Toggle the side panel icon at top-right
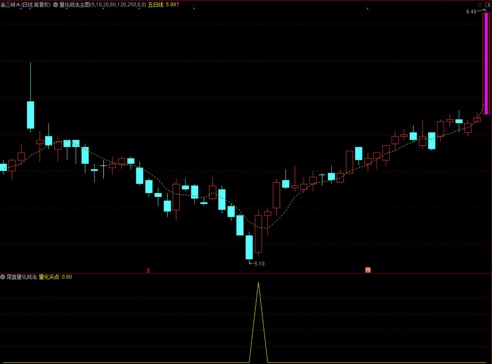Viewport: 492px width, 364px height. pyautogui.click(x=487, y=5)
